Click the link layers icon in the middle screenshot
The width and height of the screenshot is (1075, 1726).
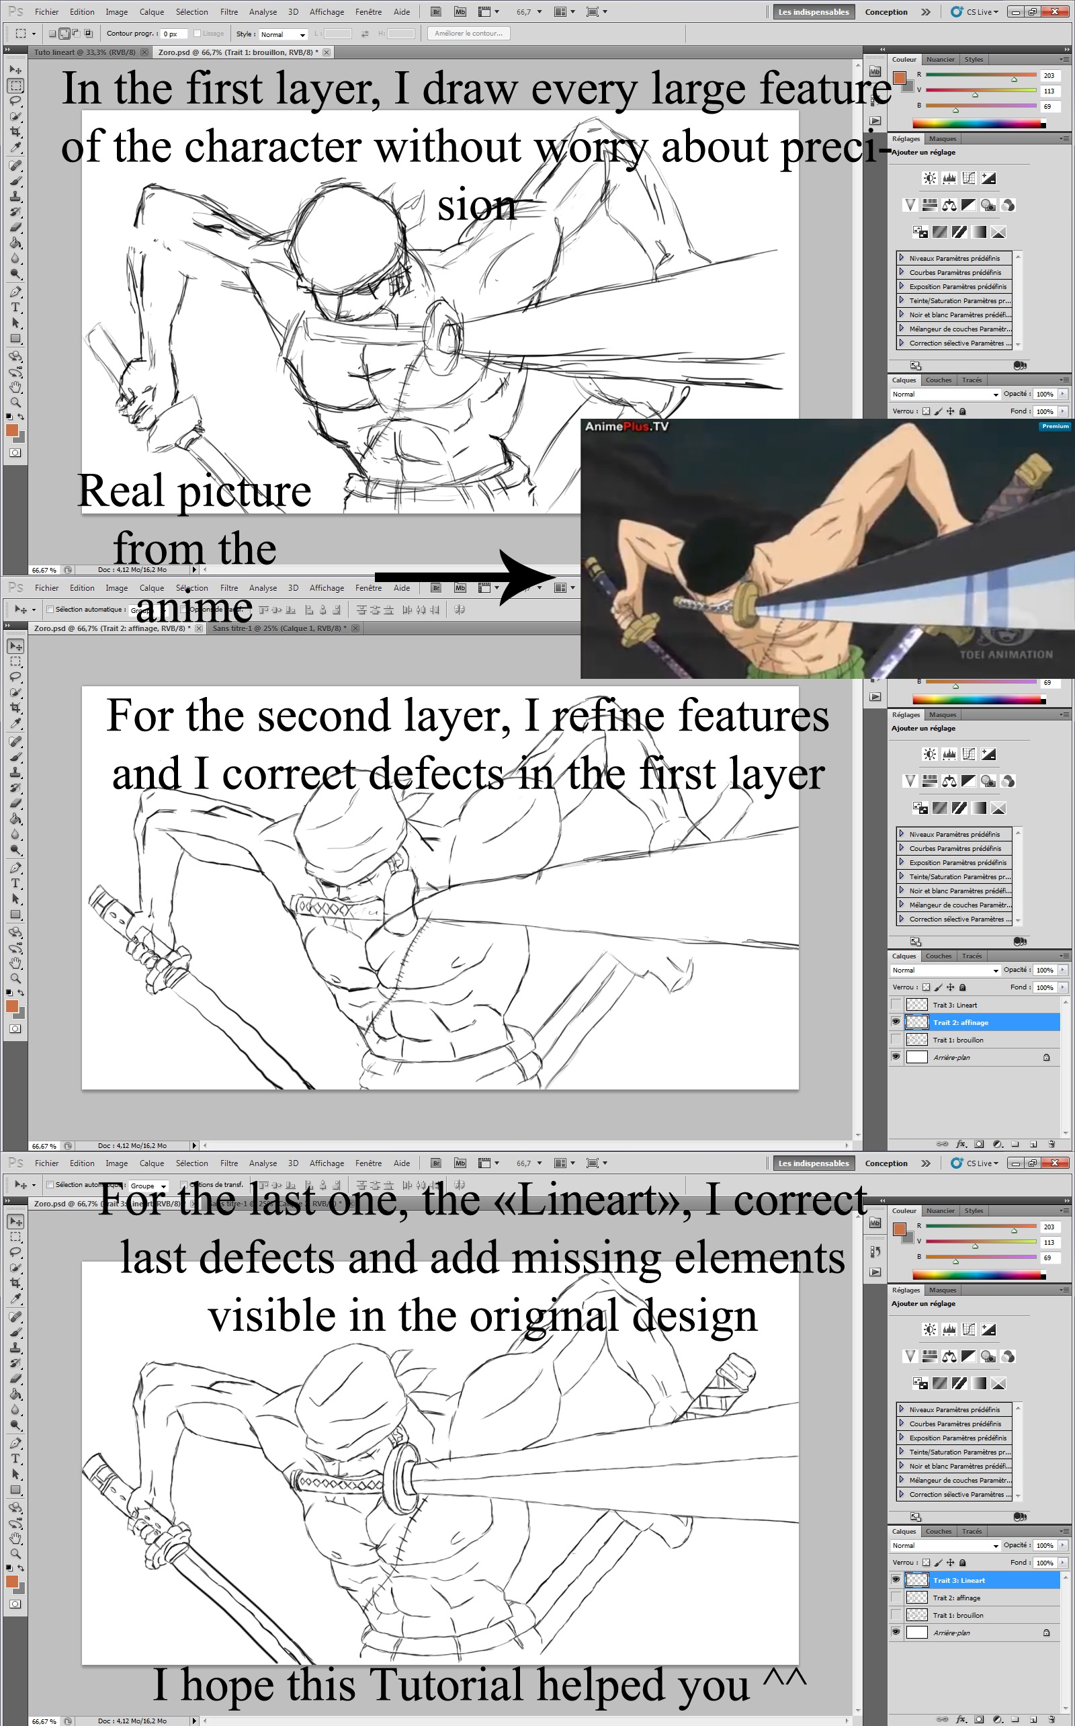[942, 1144]
